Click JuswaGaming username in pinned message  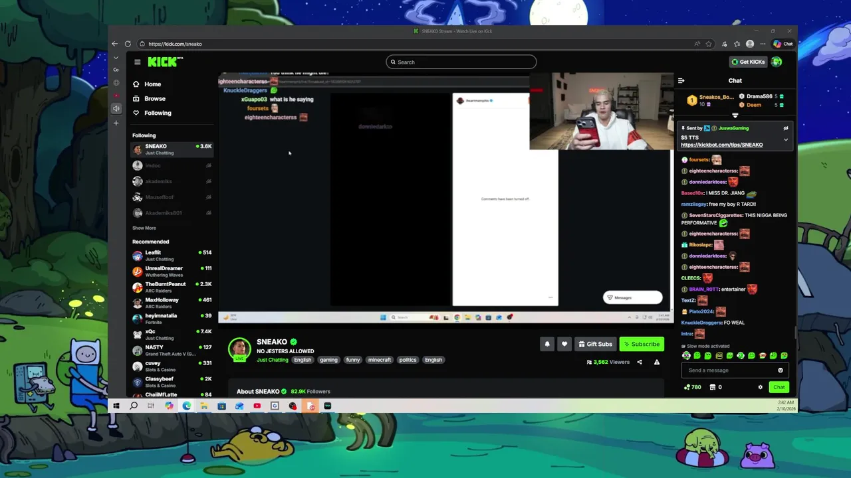point(733,128)
